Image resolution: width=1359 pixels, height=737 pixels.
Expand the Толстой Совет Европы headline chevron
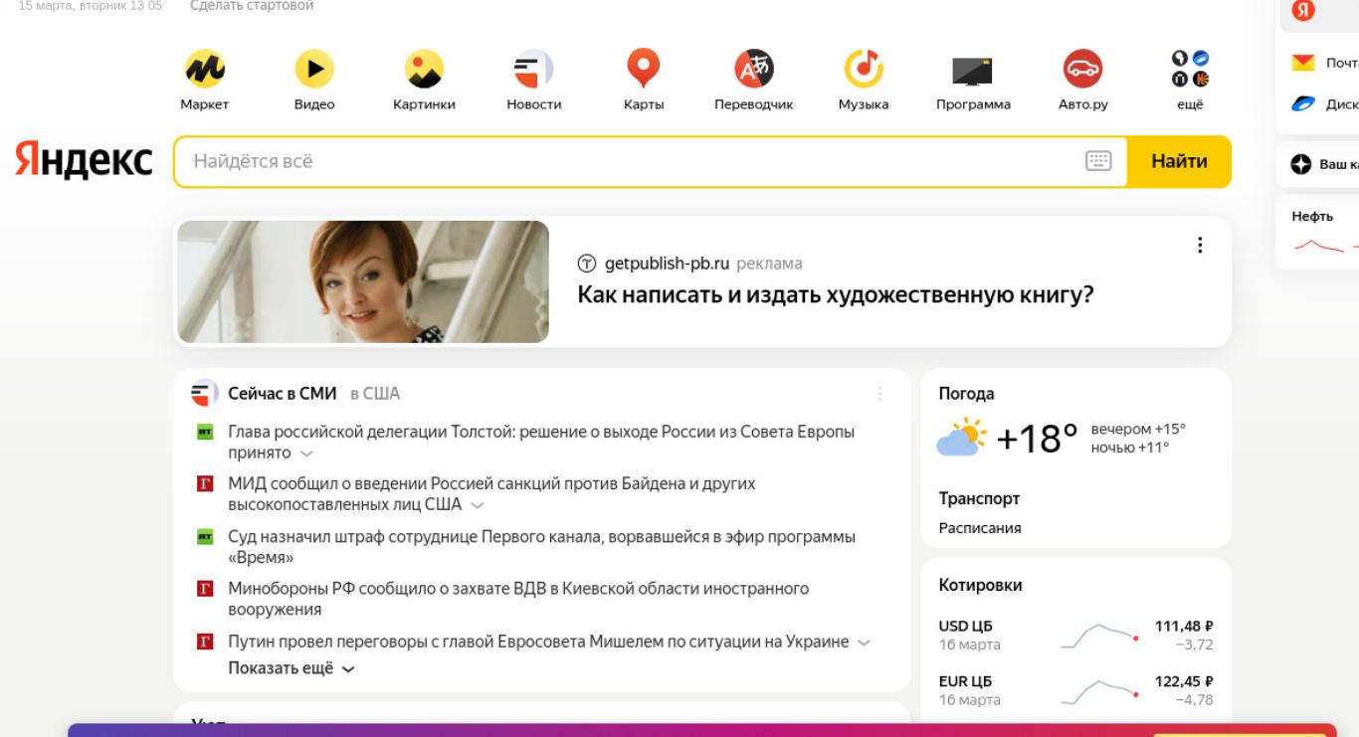pos(306,454)
